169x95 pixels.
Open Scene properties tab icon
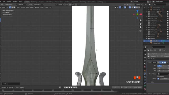[145, 64]
